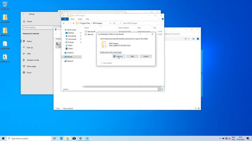The width and height of the screenshot is (252, 141).
Task: Click New folder icon in Explorer title bar
Action: click(x=70, y=16)
